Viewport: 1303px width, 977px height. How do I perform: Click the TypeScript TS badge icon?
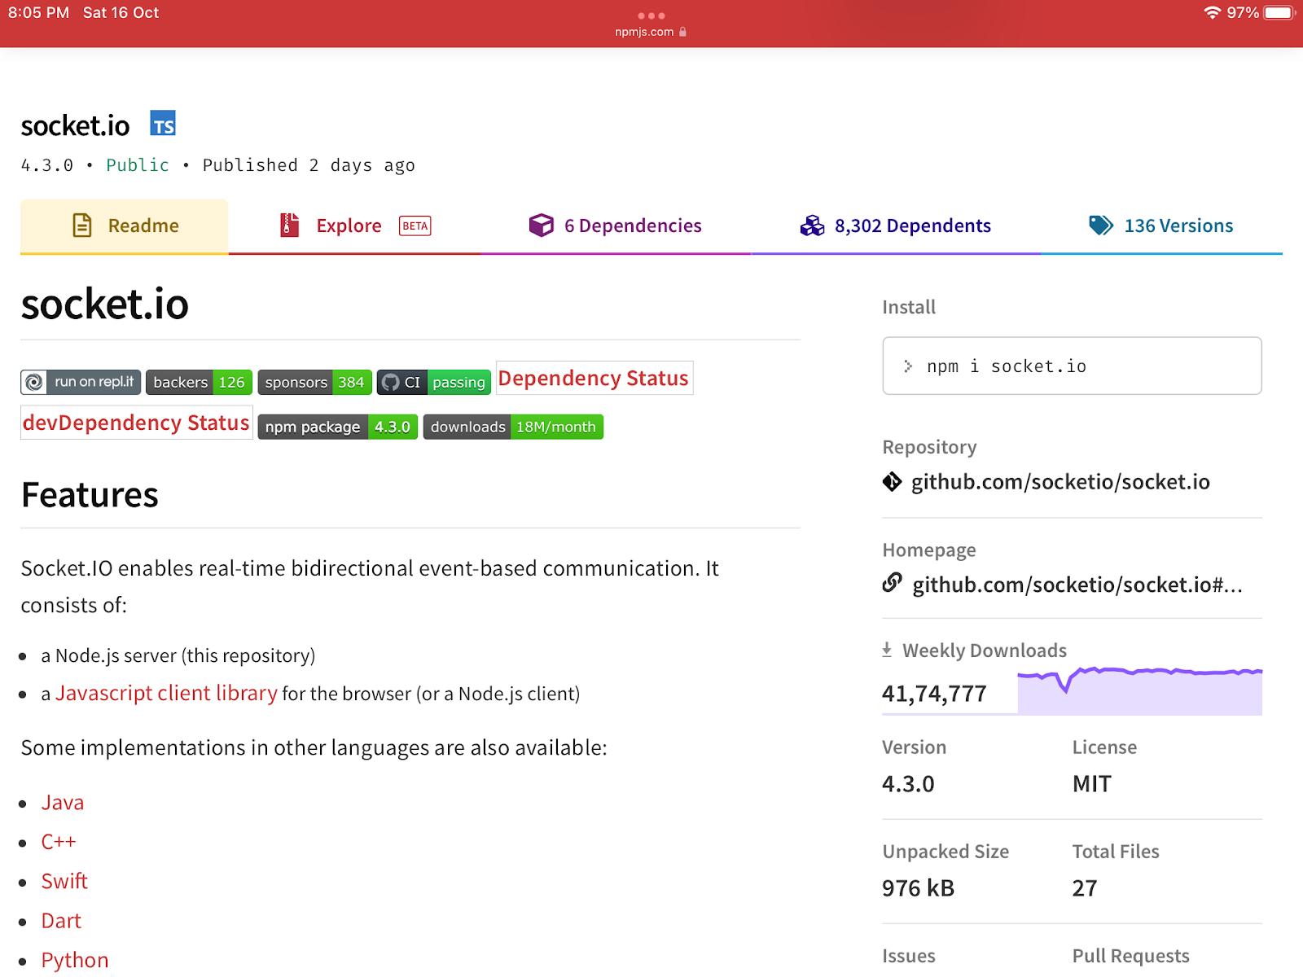click(163, 124)
